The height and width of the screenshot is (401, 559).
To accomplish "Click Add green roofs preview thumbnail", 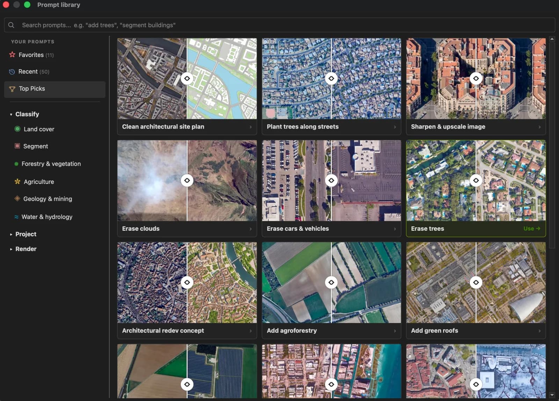I will pyautogui.click(x=476, y=282).
